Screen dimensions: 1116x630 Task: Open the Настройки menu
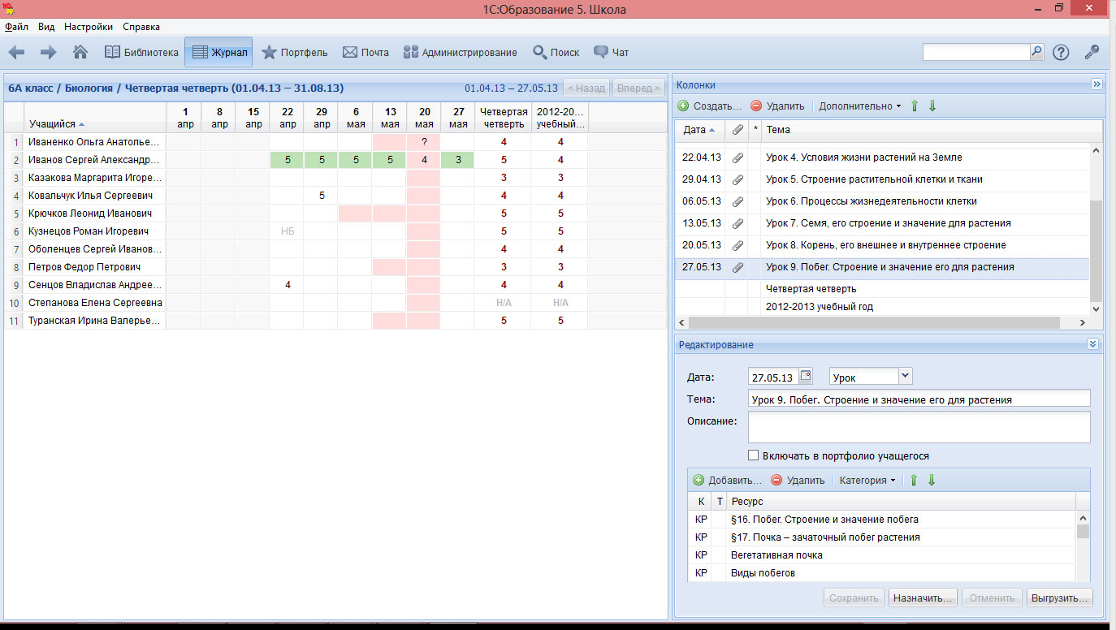(89, 27)
